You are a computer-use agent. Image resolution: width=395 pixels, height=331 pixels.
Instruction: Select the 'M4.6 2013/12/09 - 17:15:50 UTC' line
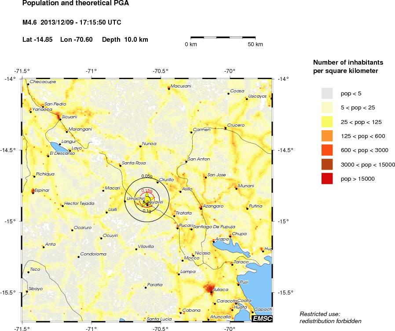pyautogui.click(x=72, y=22)
